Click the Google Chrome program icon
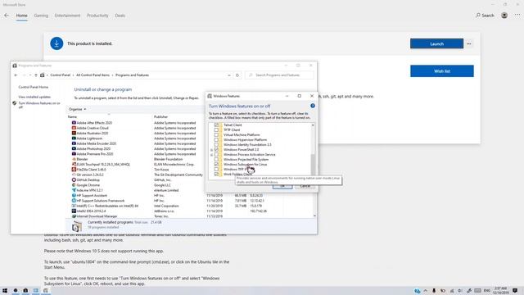 coord(74,185)
